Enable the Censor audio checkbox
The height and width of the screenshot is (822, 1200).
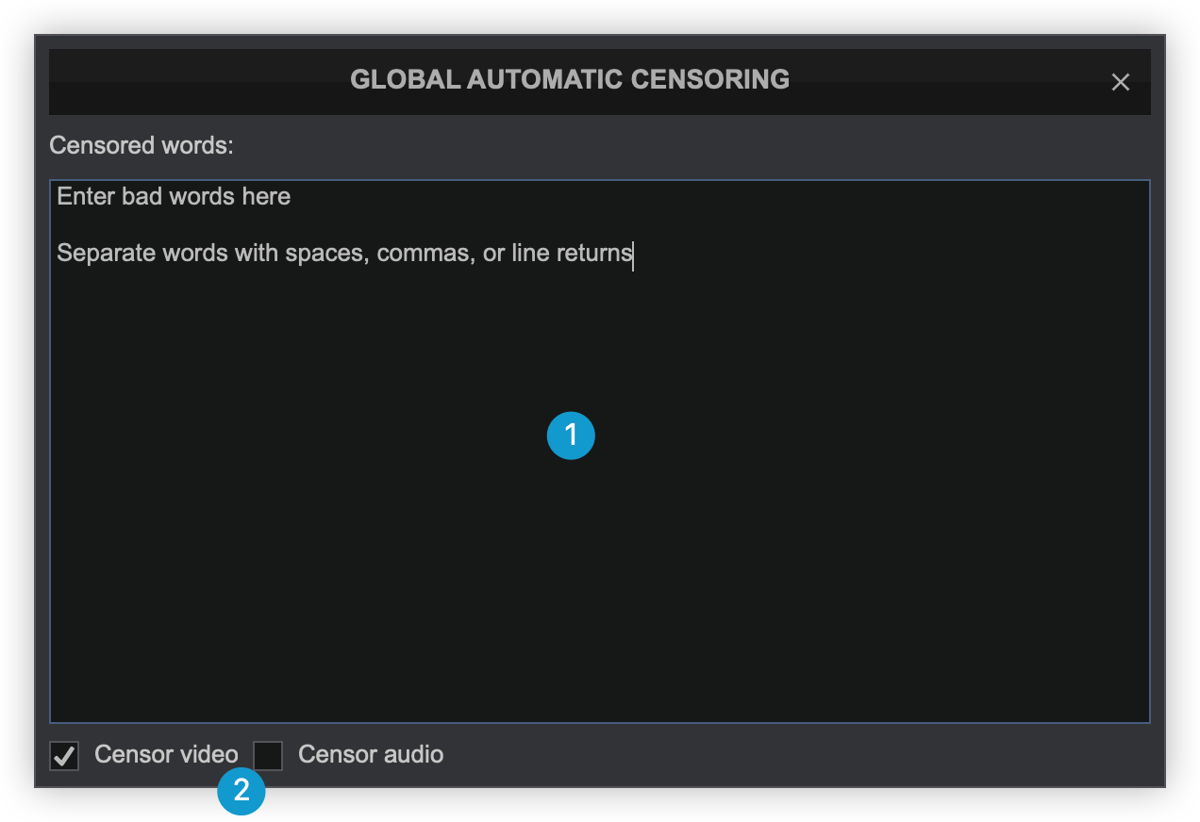[269, 755]
